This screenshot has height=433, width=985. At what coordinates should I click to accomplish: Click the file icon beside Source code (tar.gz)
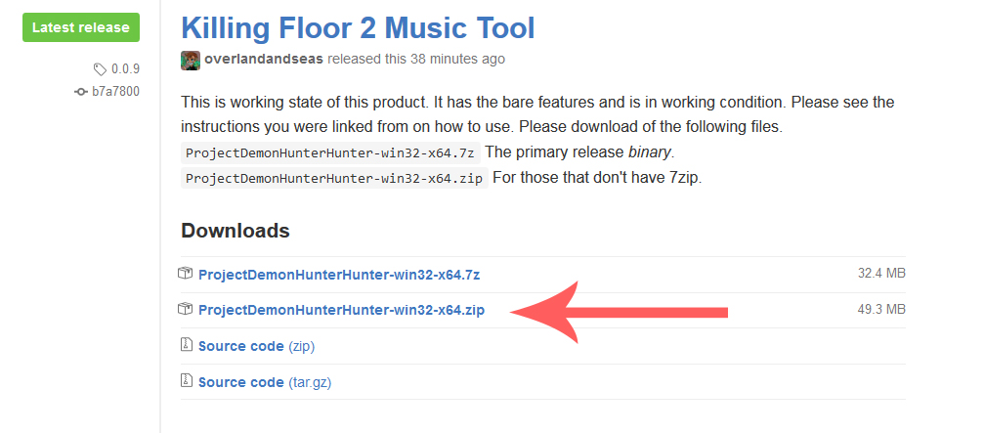(186, 381)
